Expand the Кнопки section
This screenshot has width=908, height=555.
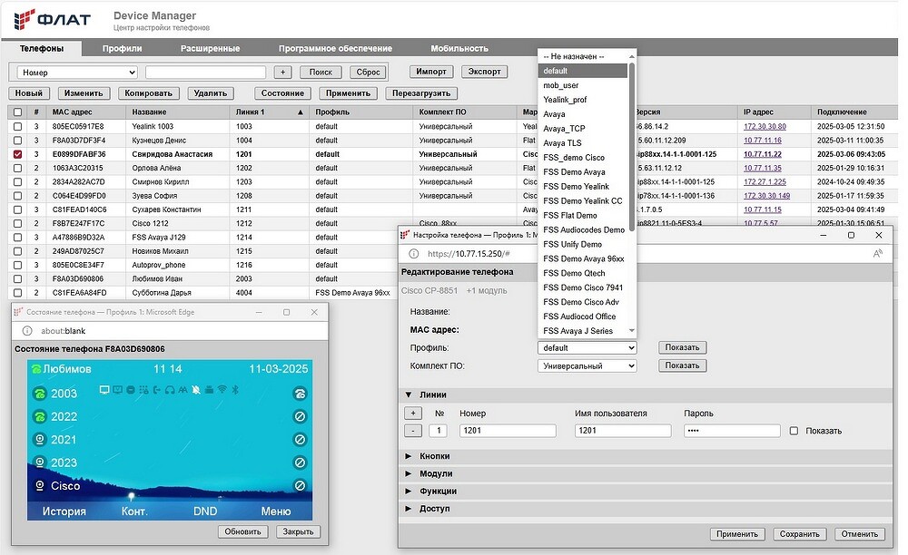tap(409, 456)
